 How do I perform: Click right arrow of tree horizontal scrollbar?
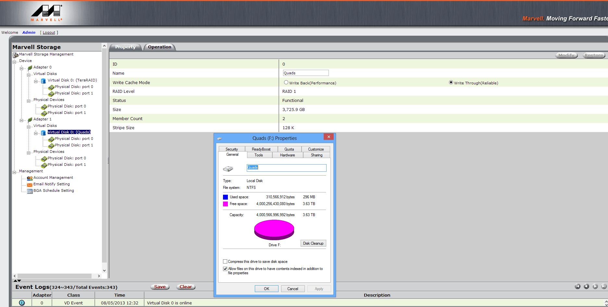99,276
